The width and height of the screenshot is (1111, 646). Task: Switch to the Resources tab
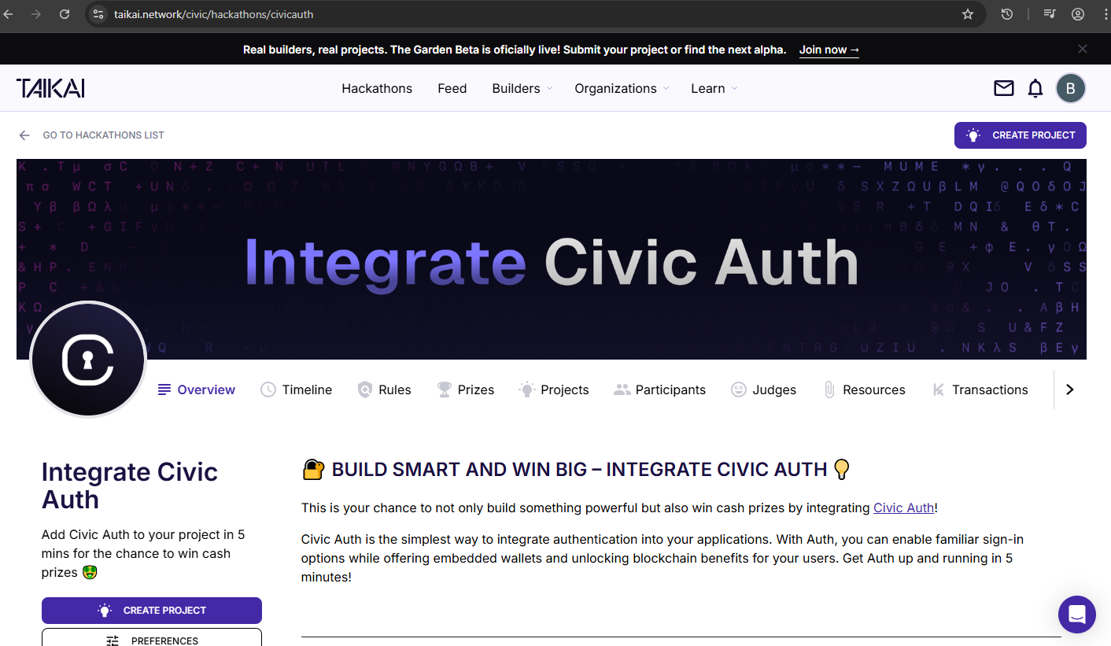point(864,389)
